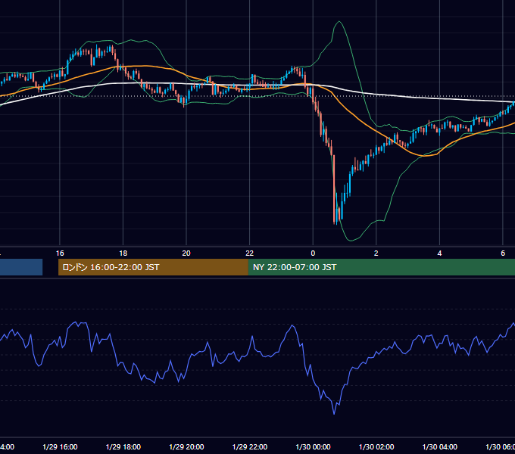
Task: Click the lowest candlestick of the price crash
Action: pos(334,190)
